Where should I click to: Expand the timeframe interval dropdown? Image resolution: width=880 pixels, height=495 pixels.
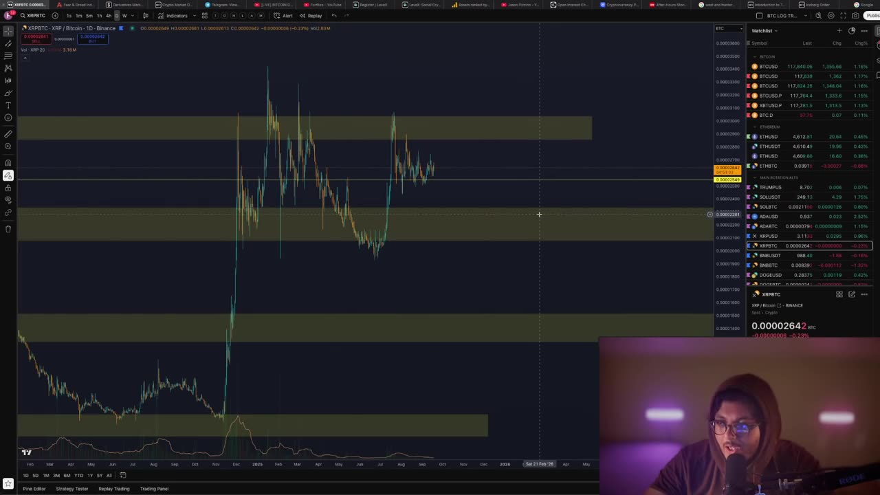click(x=133, y=16)
